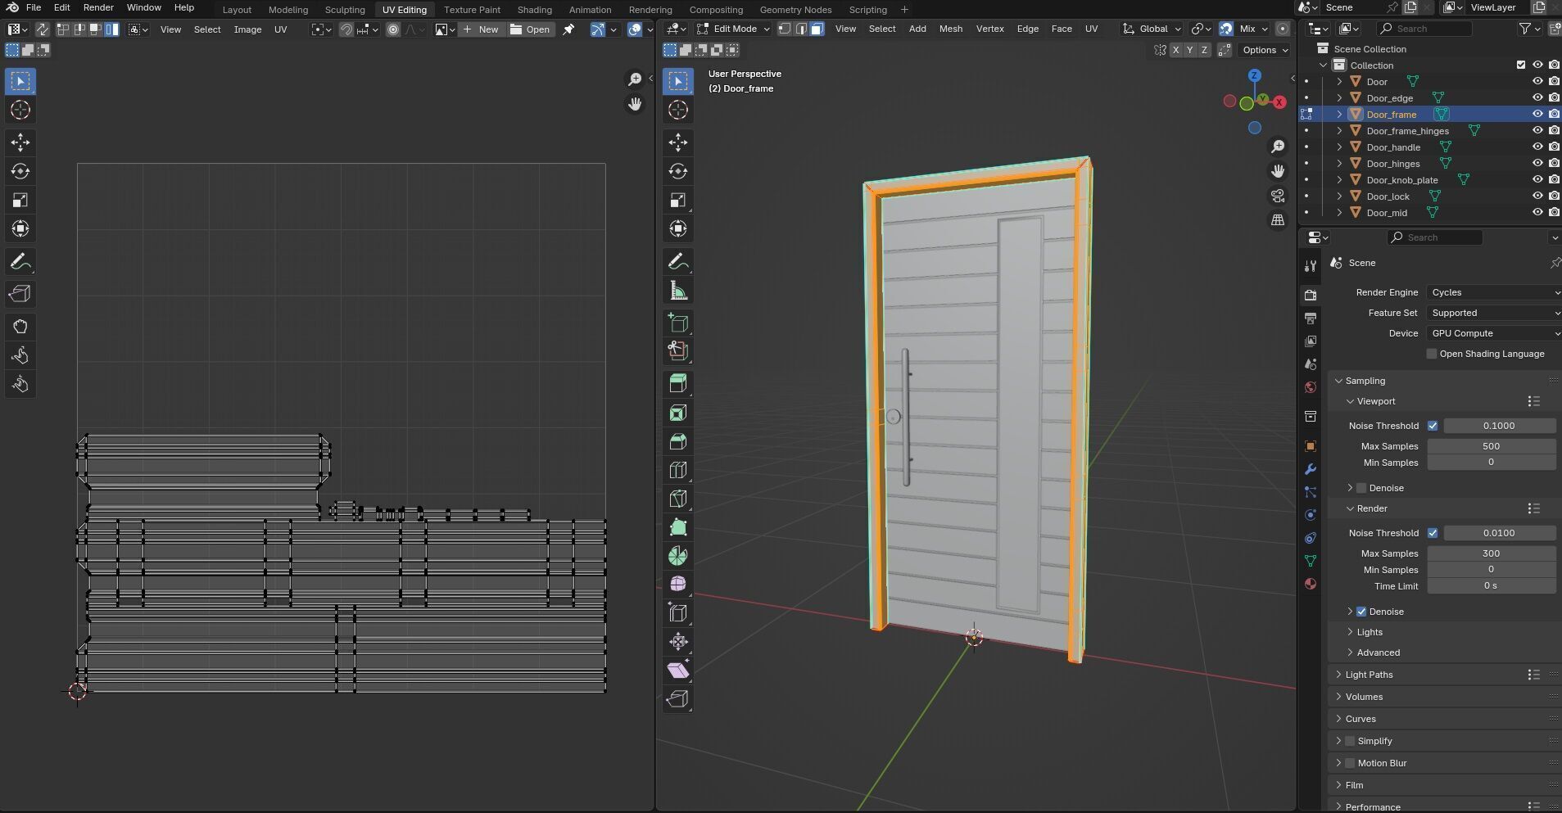The width and height of the screenshot is (1562, 813).
Task: Collapse the Sampling panel
Action: tap(1365, 381)
